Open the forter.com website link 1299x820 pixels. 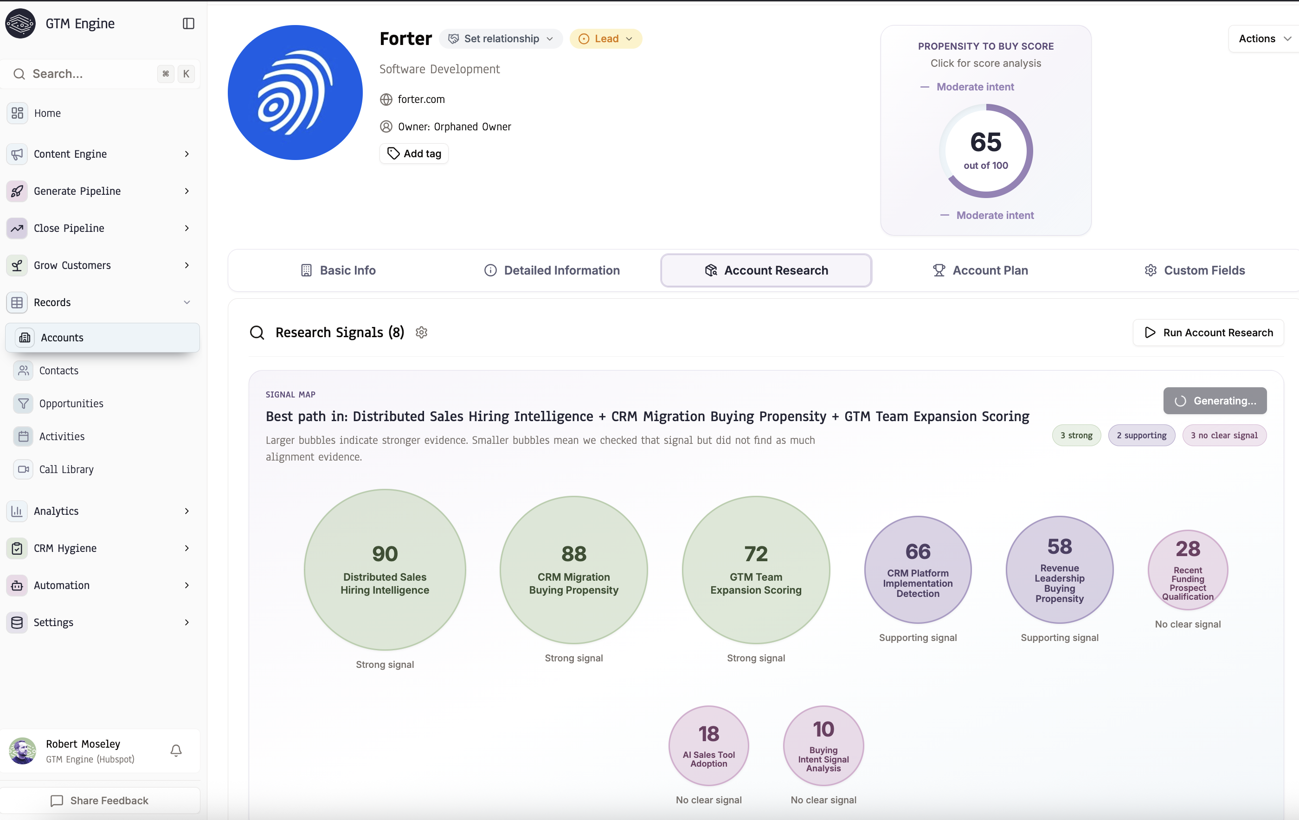click(x=421, y=99)
